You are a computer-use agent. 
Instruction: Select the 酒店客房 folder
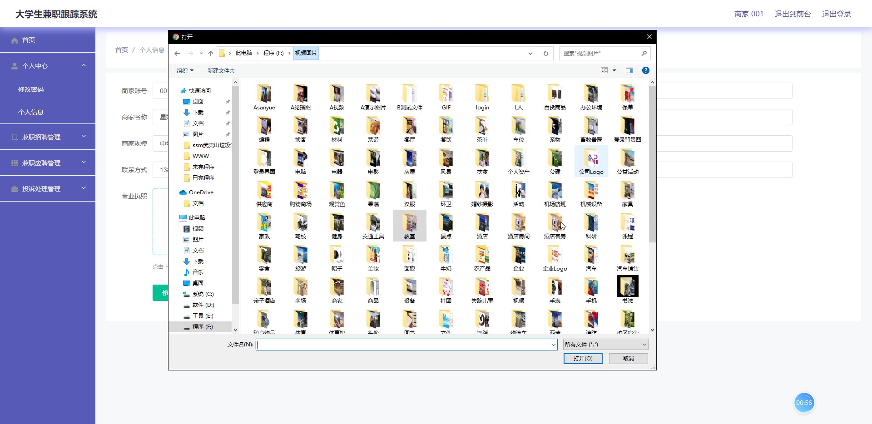[555, 226]
